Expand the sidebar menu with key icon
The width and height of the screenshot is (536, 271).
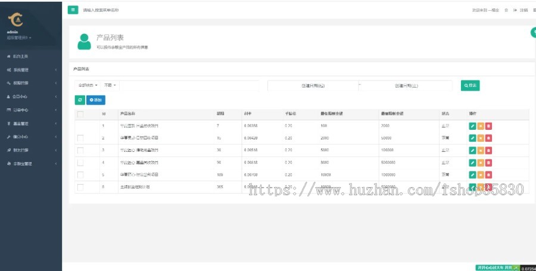coord(31,83)
